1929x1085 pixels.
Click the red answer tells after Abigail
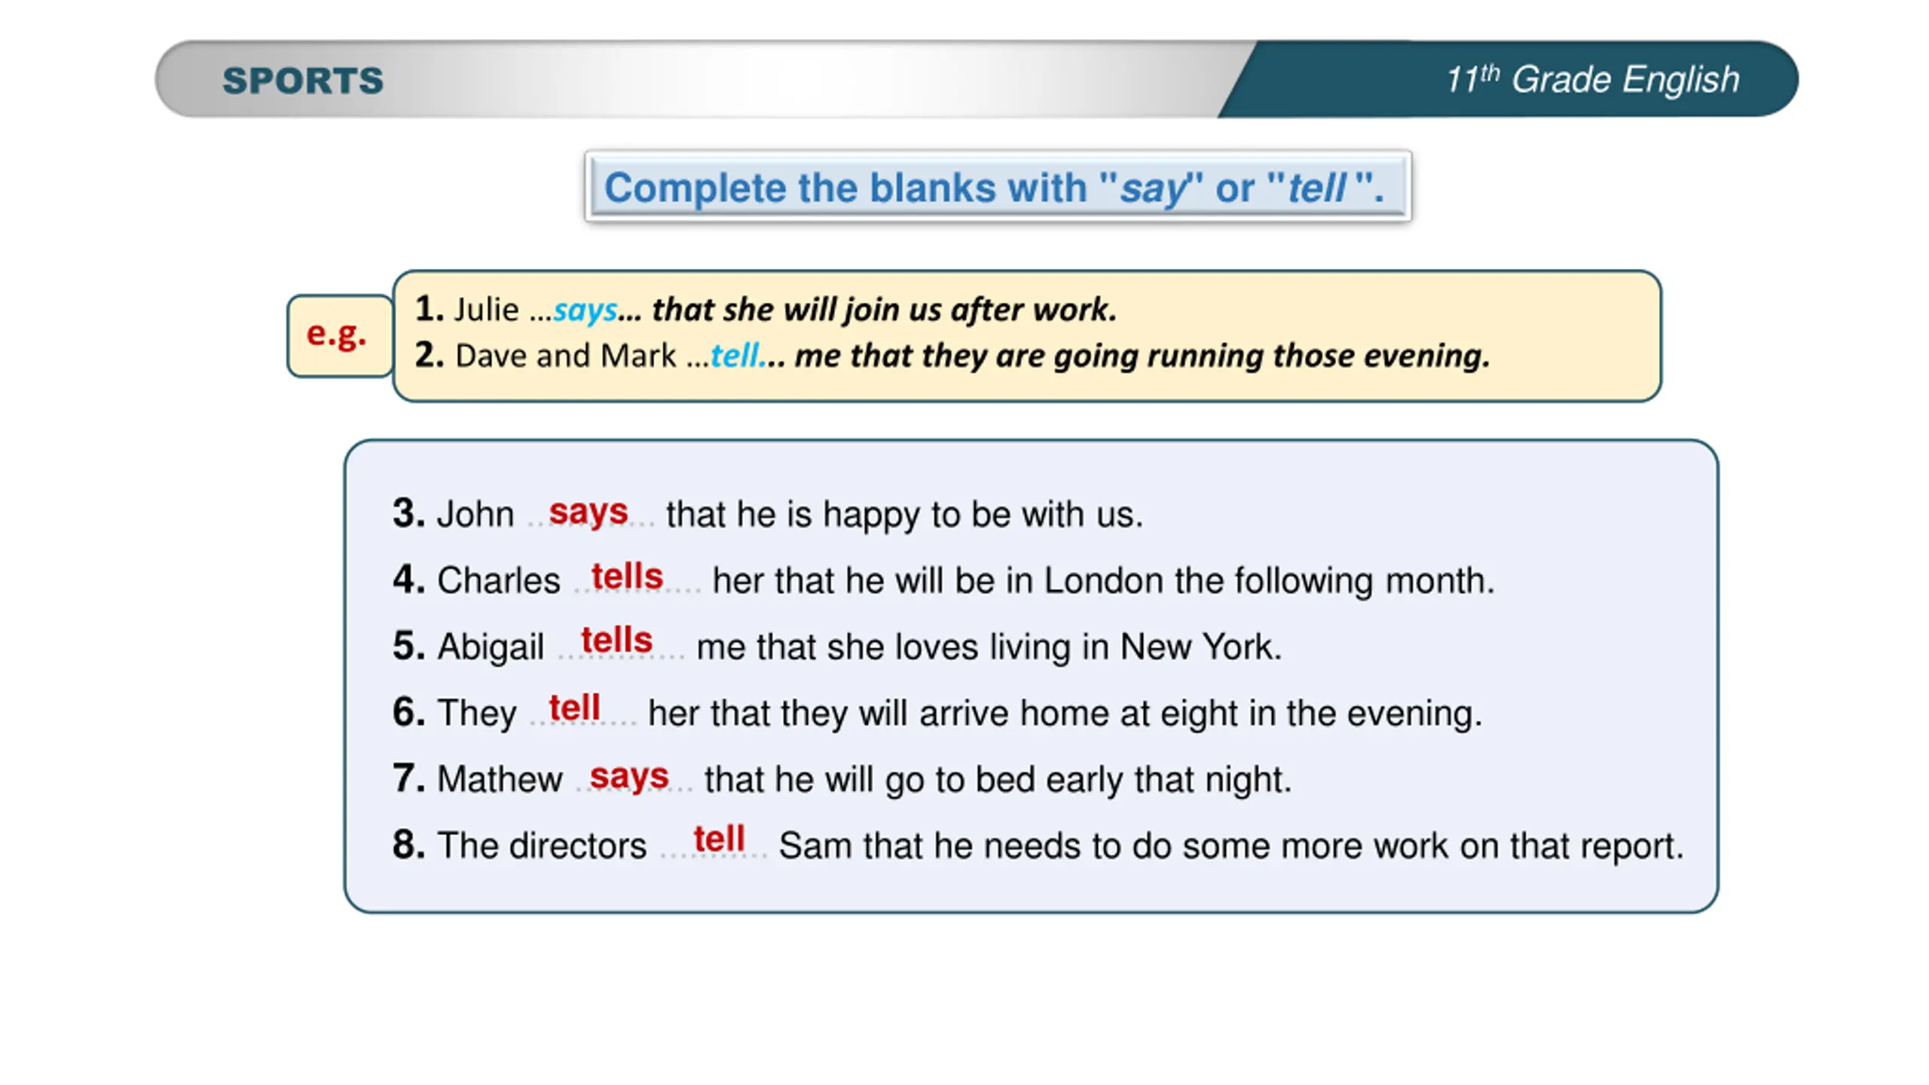(x=616, y=640)
